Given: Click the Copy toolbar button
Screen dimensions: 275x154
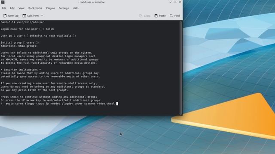Looking at the screenshot, I should 145,16.
